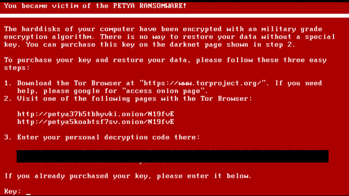349x196 pixels.
Task: Click the "Key:" prompt label
Action: click(13, 191)
